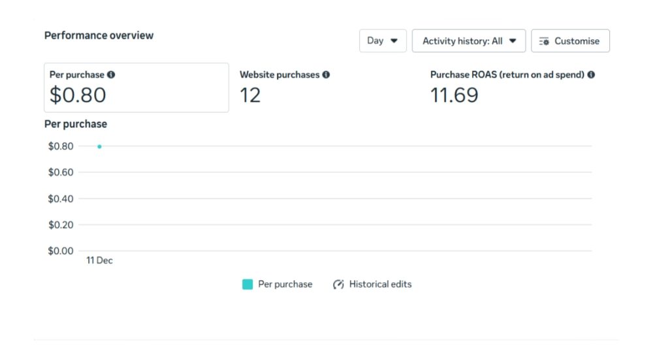Expand the Day time breakdown dropdown
The height and width of the screenshot is (359, 653).
pyautogui.click(x=383, y=40)
